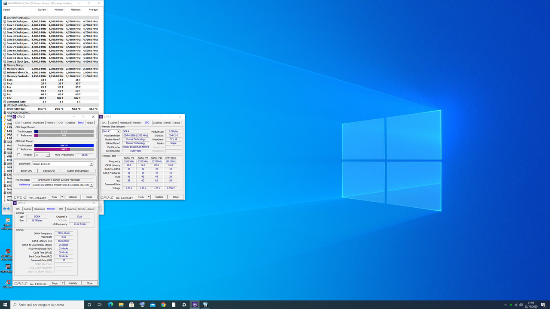
Task: Launch Microsoft Edge from the taskbar
Action: point(110,305)
